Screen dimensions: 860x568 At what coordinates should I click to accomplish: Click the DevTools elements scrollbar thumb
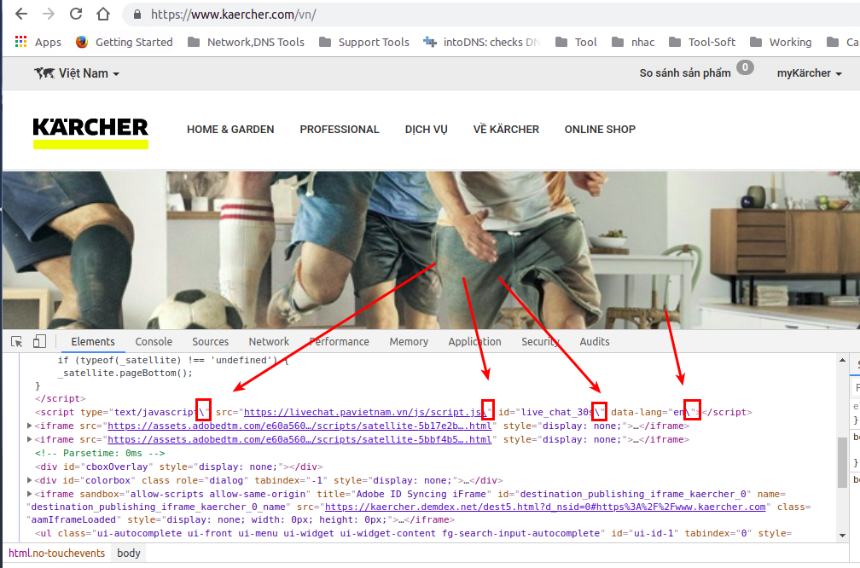click(842, 462)
